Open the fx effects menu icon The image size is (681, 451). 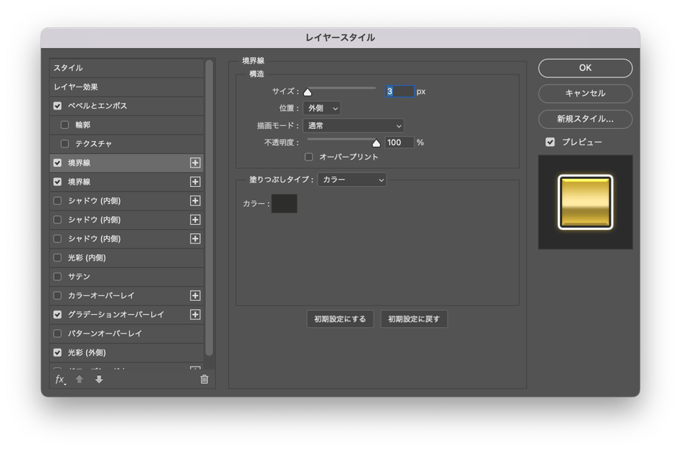pos(60,379)
